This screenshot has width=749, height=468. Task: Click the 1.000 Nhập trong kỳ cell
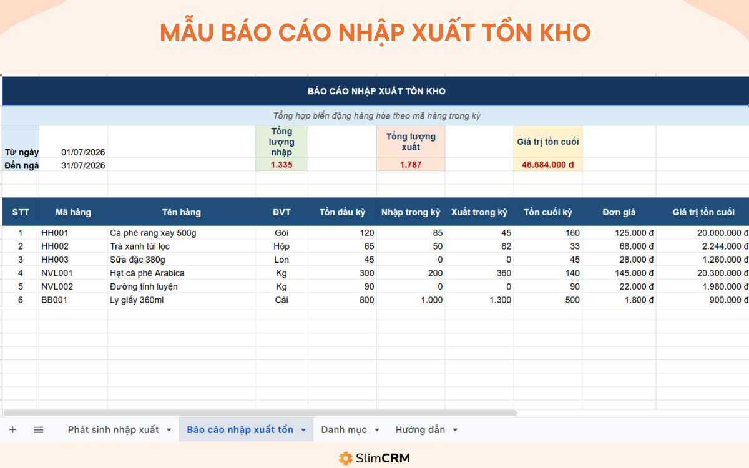(x=411, y=300)
